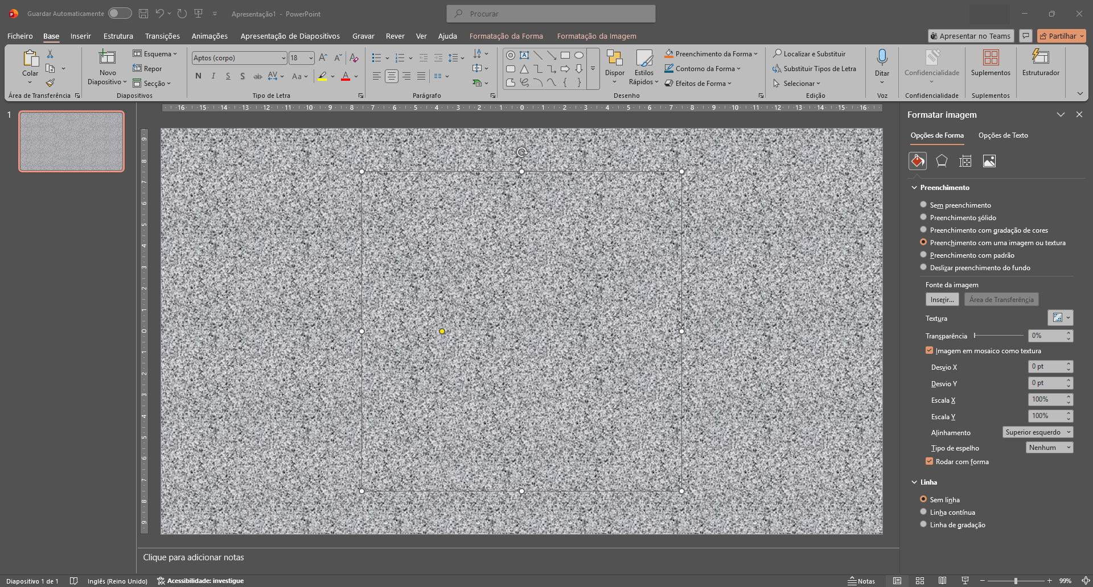Open Estilos Rápidos gallery

coord(644,67)
